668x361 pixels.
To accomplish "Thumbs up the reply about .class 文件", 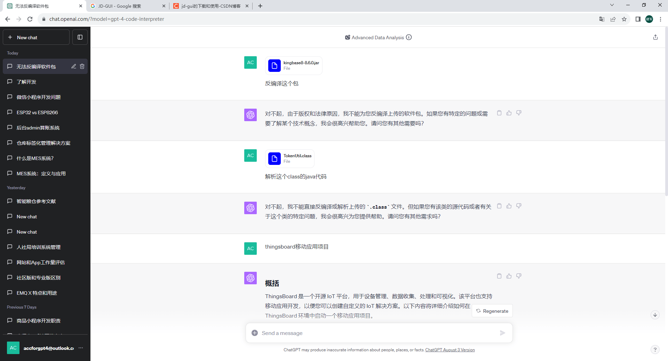I will [x=509, y=206].
